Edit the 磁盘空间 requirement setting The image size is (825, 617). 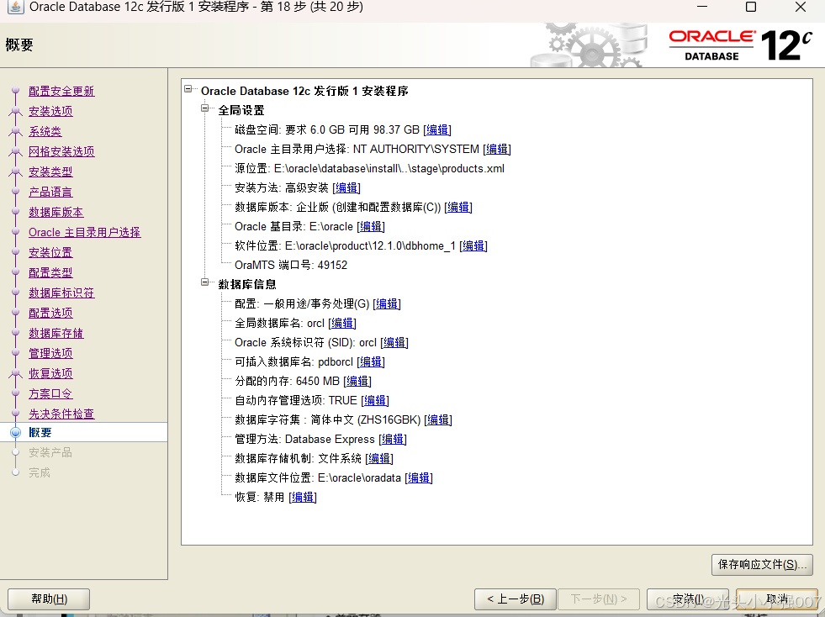(x=437, y=130)
